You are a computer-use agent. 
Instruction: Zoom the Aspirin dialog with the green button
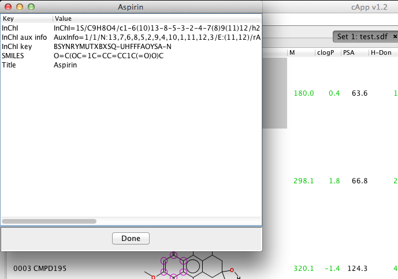[31, 7]
